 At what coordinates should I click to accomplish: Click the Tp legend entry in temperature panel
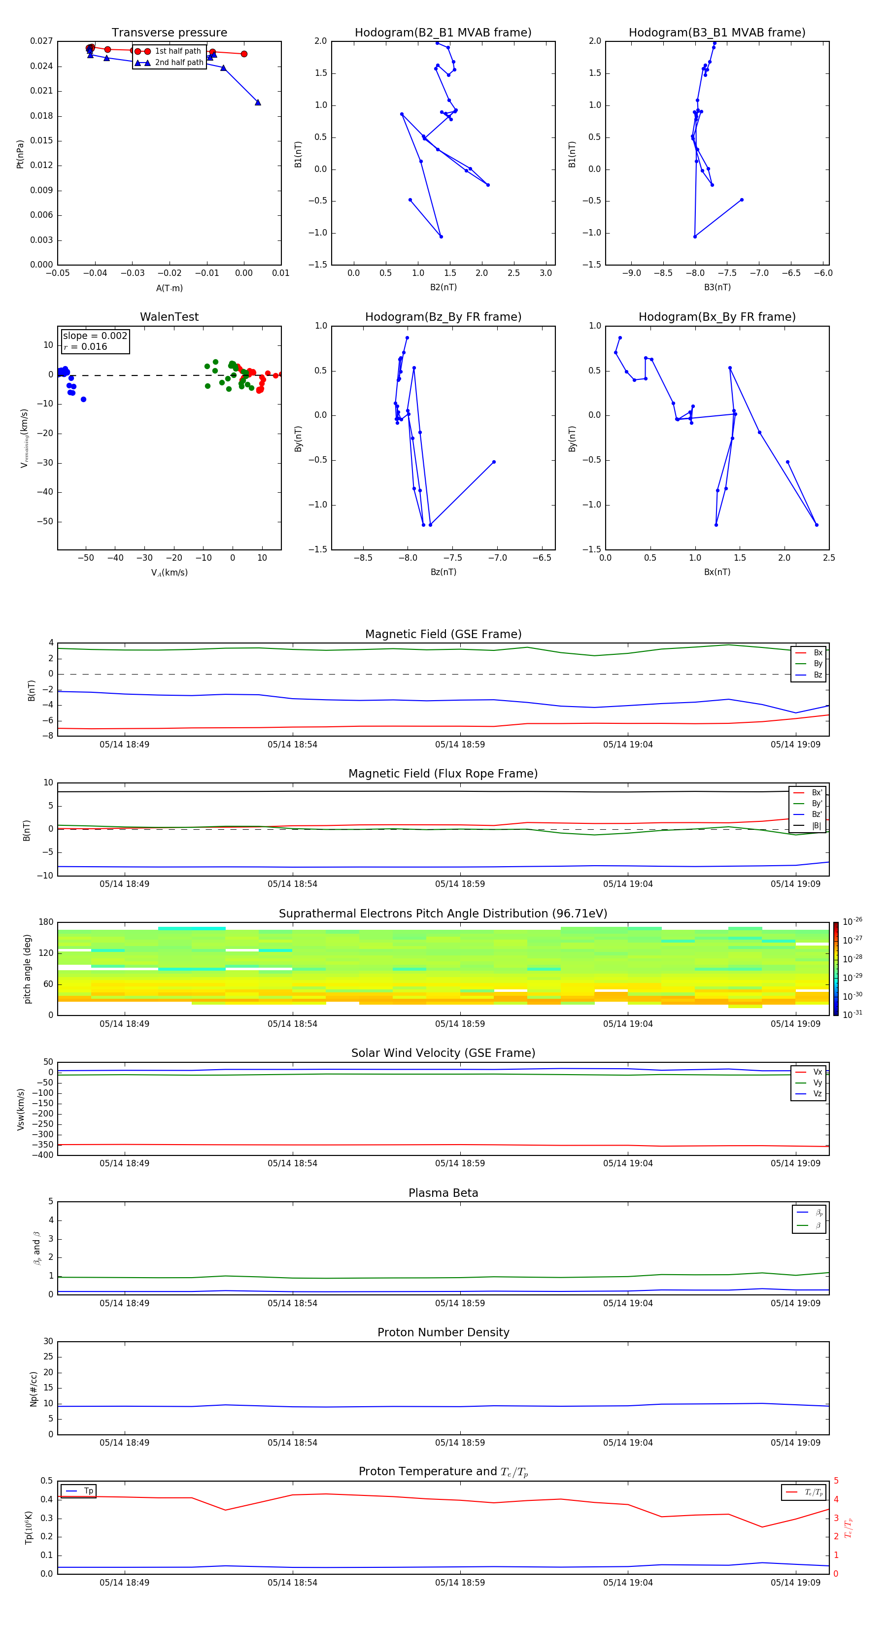click(x=79, y=1491)
